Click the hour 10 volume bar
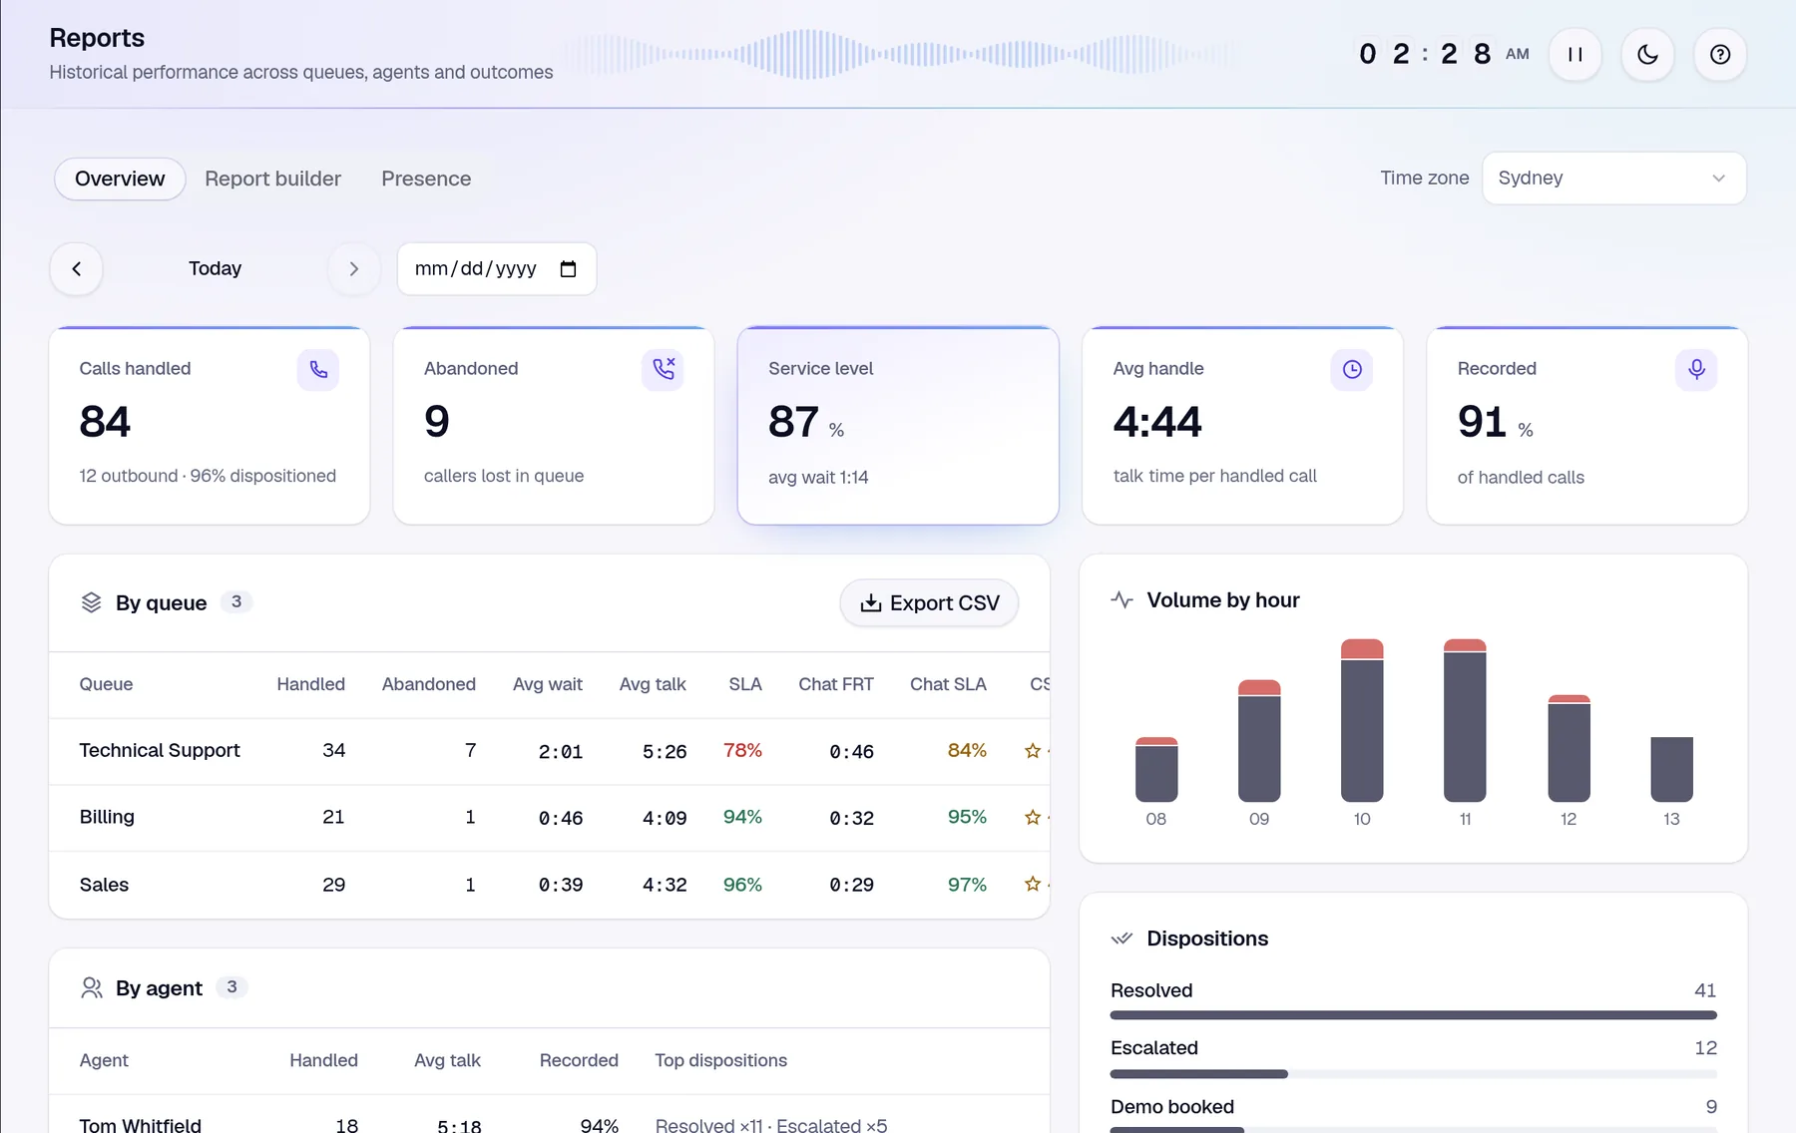The height and width of the screenshot is (1133, 1796). pyautogui.click(x=1362, y=720)
